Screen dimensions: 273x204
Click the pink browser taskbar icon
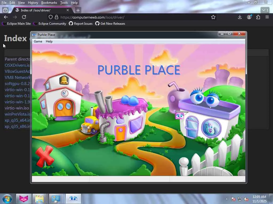[24, 199]
